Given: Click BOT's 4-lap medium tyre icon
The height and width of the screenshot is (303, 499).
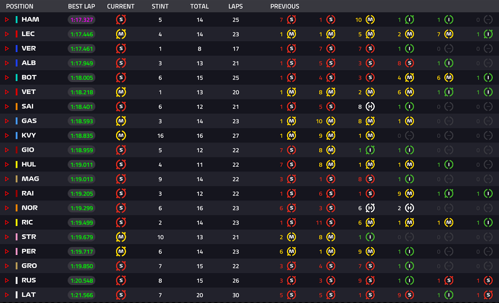Looking at the screenshot, I should click(x=410, y=78).
